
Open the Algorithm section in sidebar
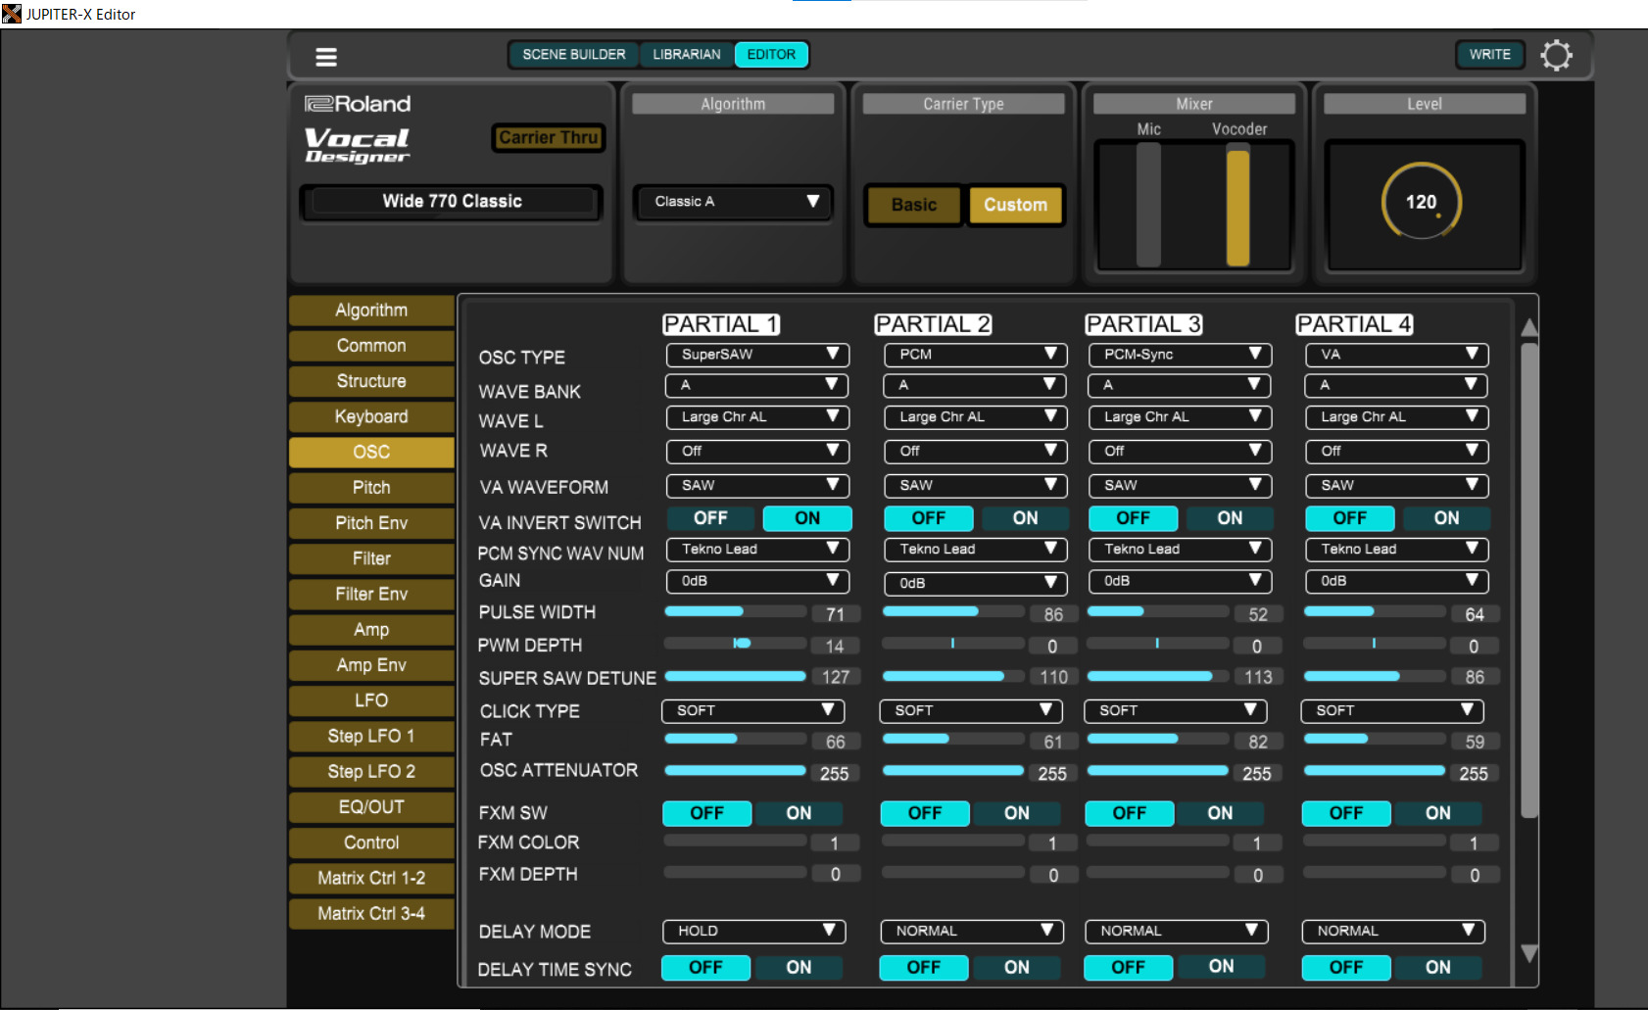[x=371, y=311]
